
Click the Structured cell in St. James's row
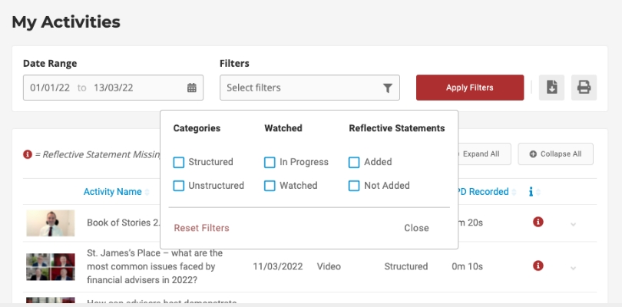tap(405, 266)
